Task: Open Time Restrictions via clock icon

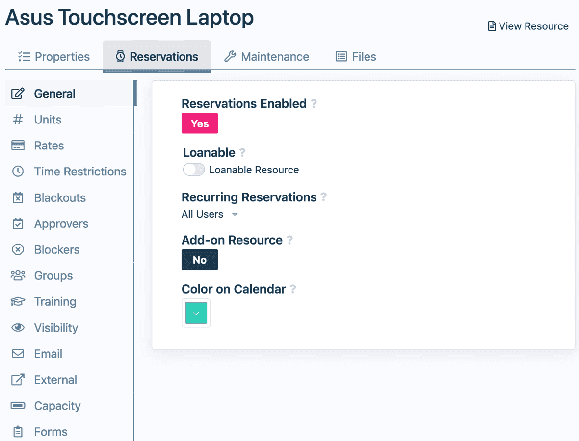Action: click(18, 171)
